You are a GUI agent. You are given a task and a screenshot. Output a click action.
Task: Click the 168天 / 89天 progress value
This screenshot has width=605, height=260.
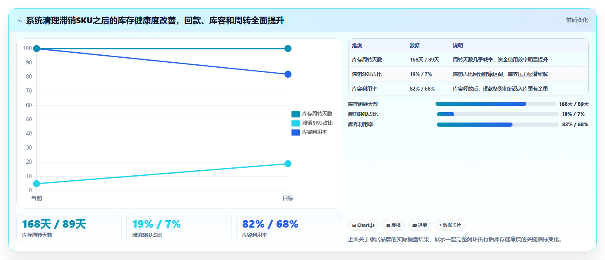574,104
